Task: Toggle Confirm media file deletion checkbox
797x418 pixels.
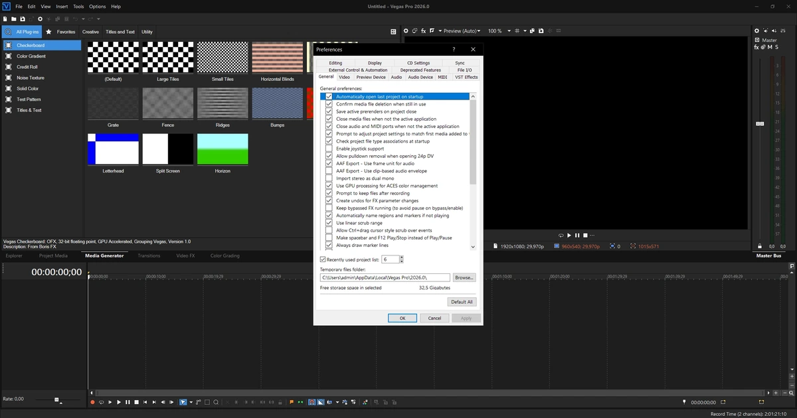Action: point(329,104)
